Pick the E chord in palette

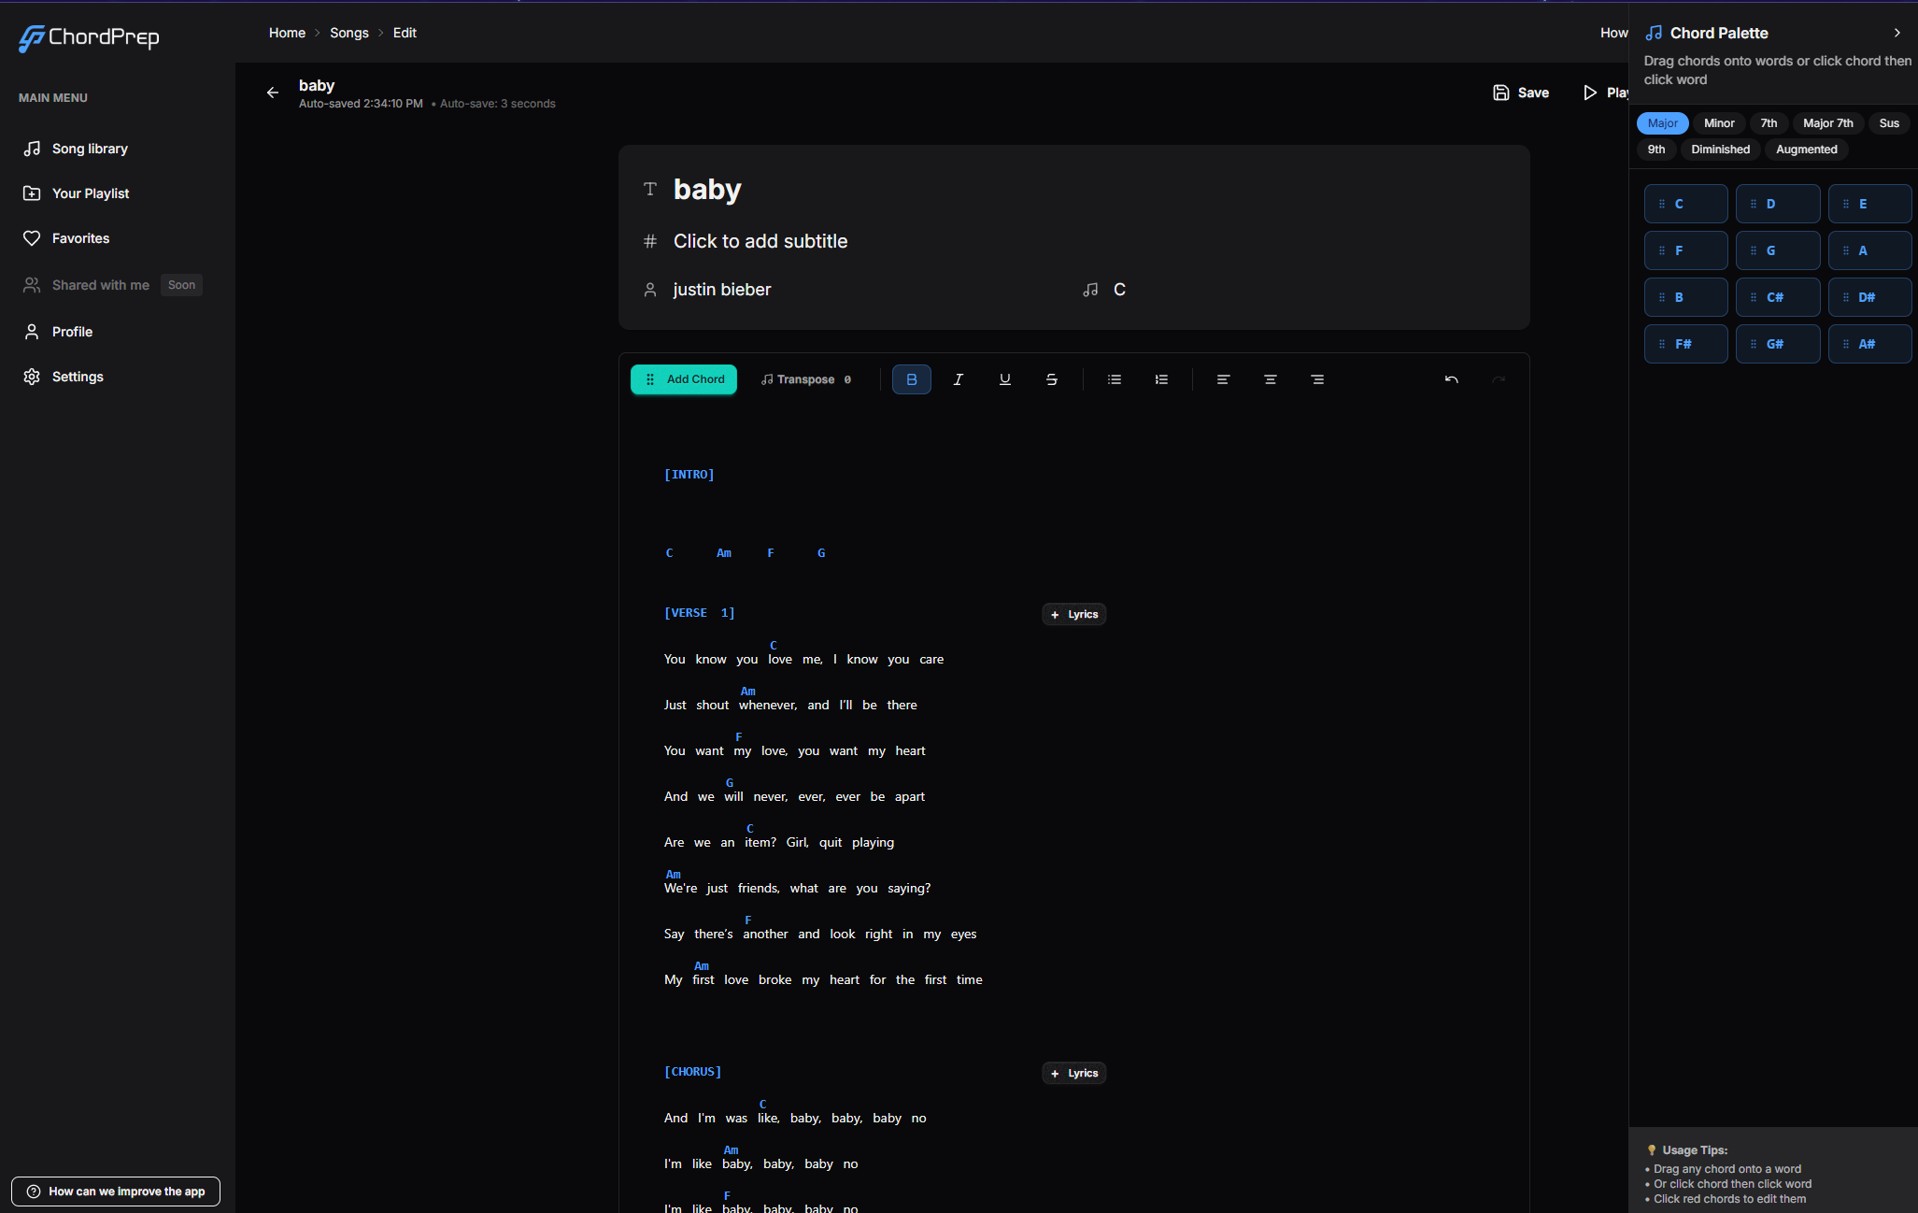[1870, 204]
